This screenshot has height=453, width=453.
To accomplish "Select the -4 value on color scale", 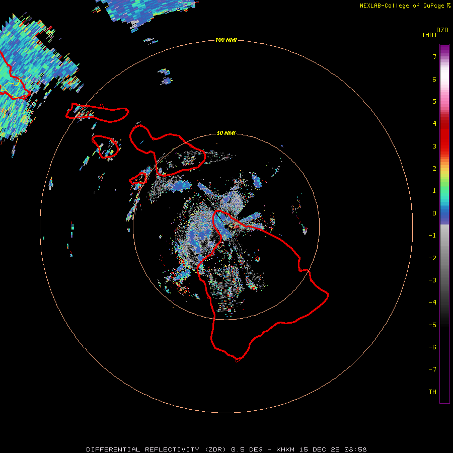I will tap(432, 303).
